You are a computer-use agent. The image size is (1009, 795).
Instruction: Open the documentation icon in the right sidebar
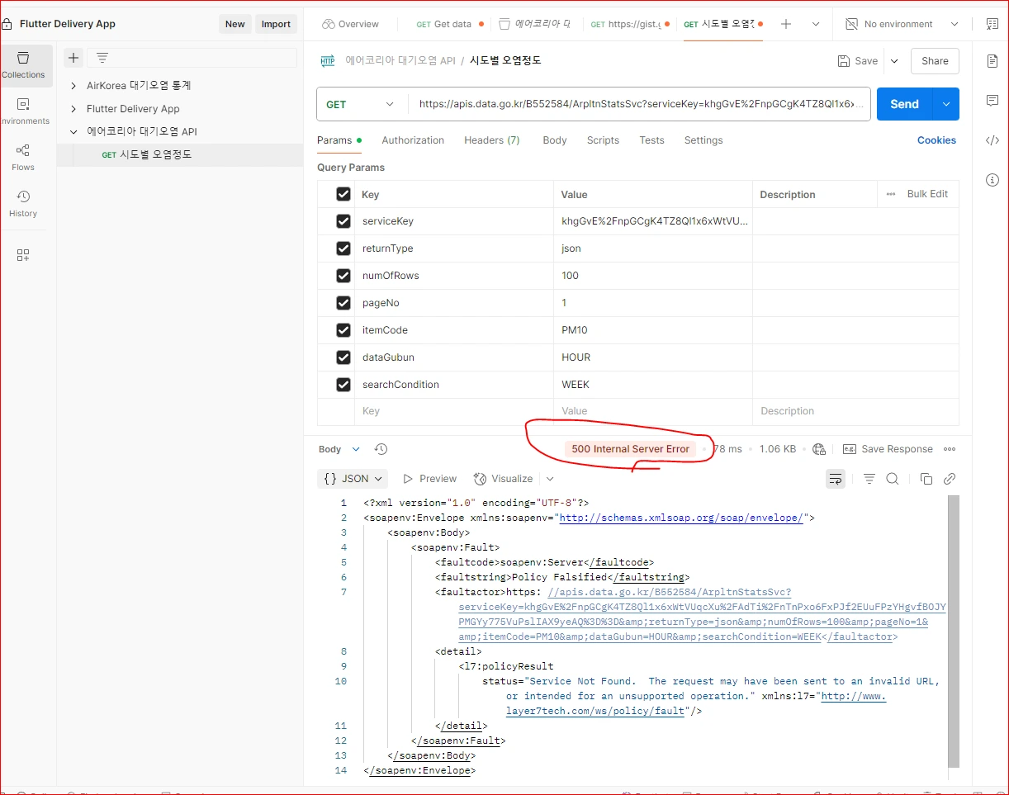click(992, 61)
